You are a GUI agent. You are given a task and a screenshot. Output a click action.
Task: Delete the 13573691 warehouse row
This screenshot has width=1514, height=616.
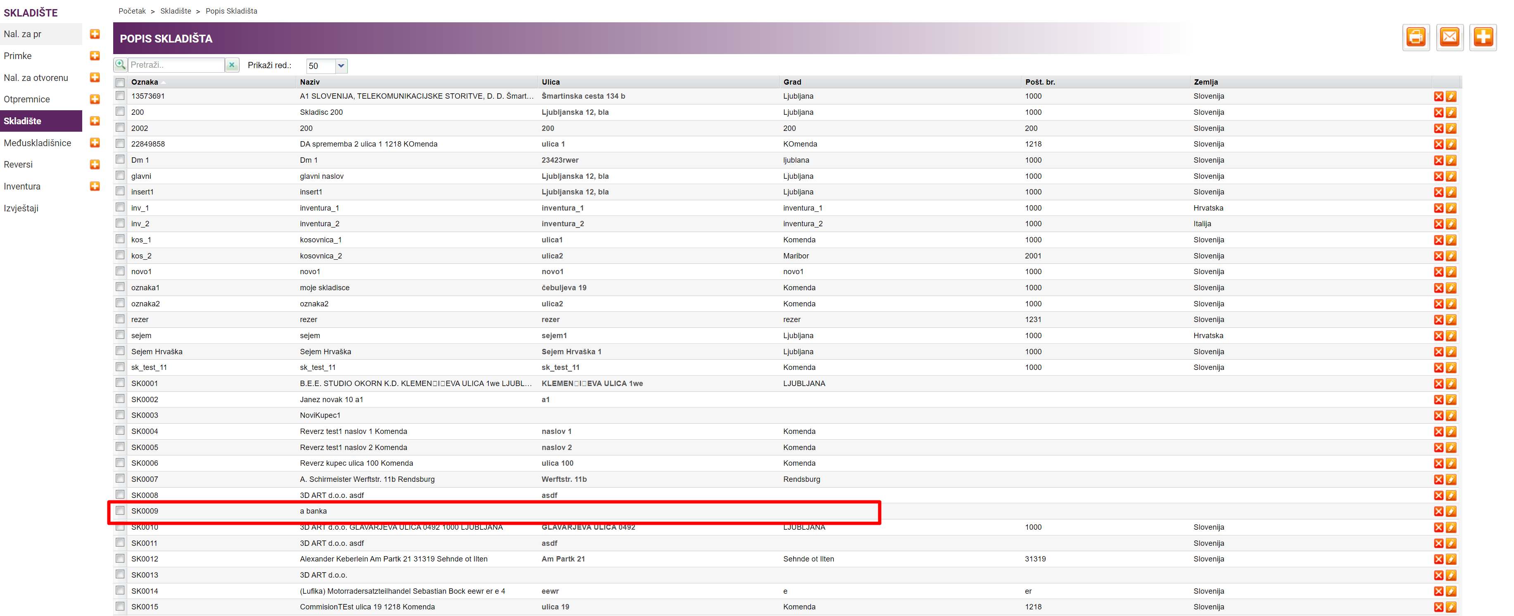pos(1438,96)
